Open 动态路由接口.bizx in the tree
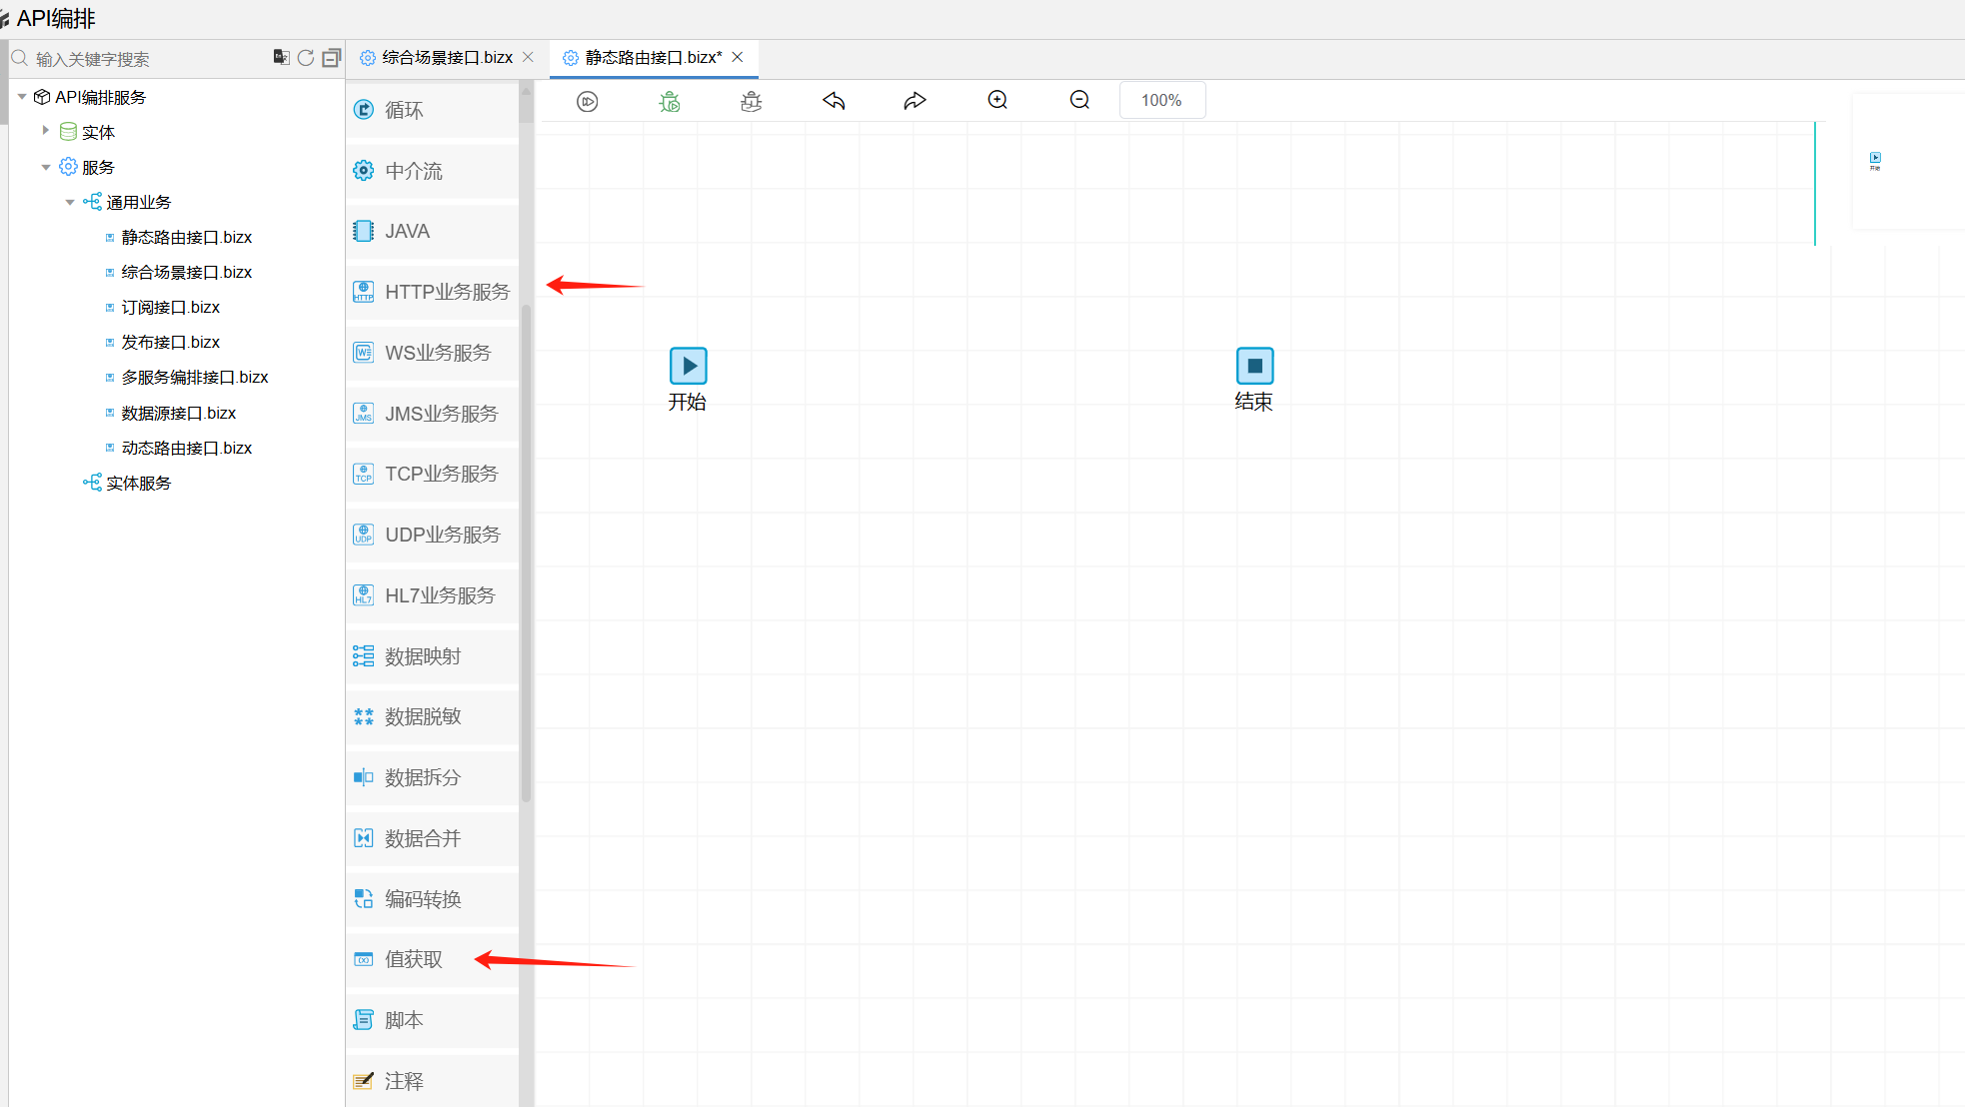Image resolution: width=1965 pixels, height=1107 pixels. [186, 448]
